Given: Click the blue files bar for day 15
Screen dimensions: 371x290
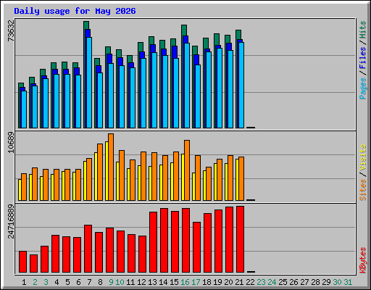Looking at the screenshot, I should (175, 52).
